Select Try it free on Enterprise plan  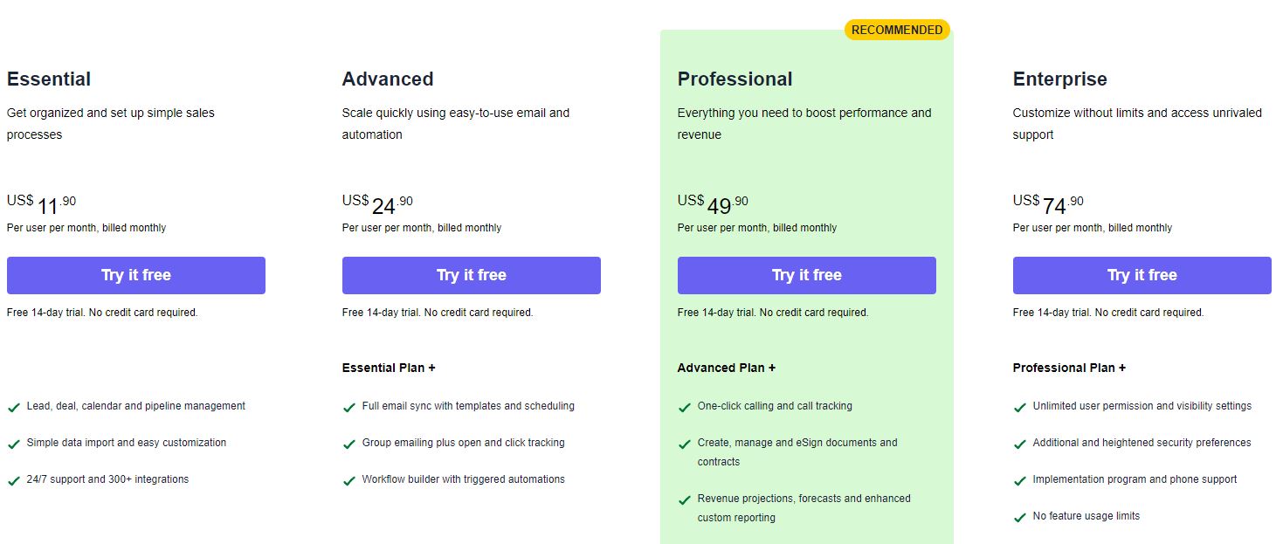point(1142,275)
